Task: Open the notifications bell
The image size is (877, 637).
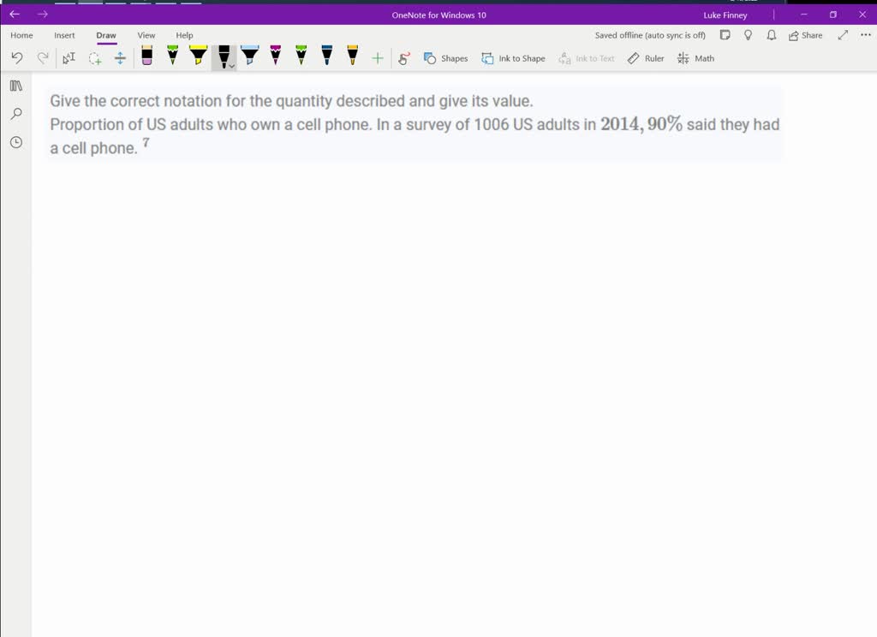Action: tap(771, 35)
